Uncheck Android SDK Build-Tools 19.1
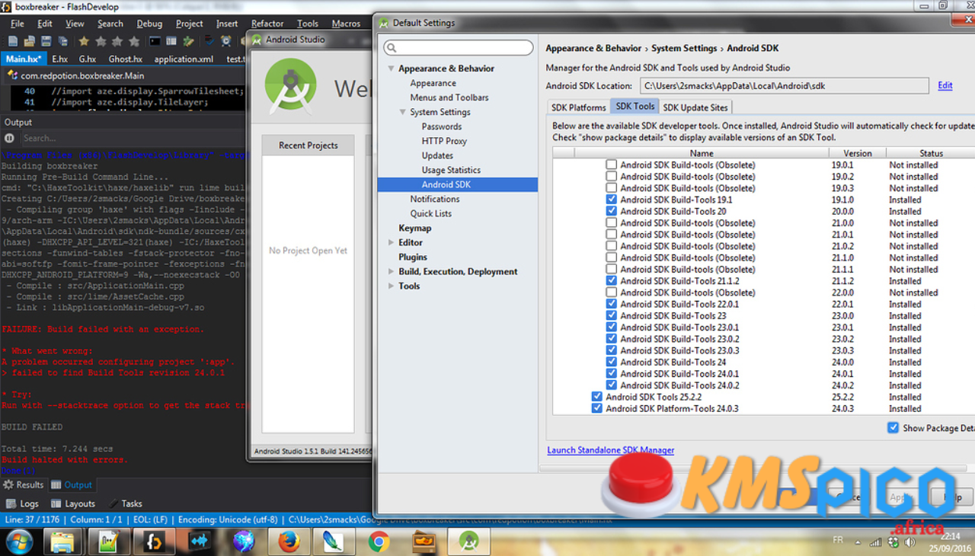This screenshot has width=975, height=556. [612, 200]
